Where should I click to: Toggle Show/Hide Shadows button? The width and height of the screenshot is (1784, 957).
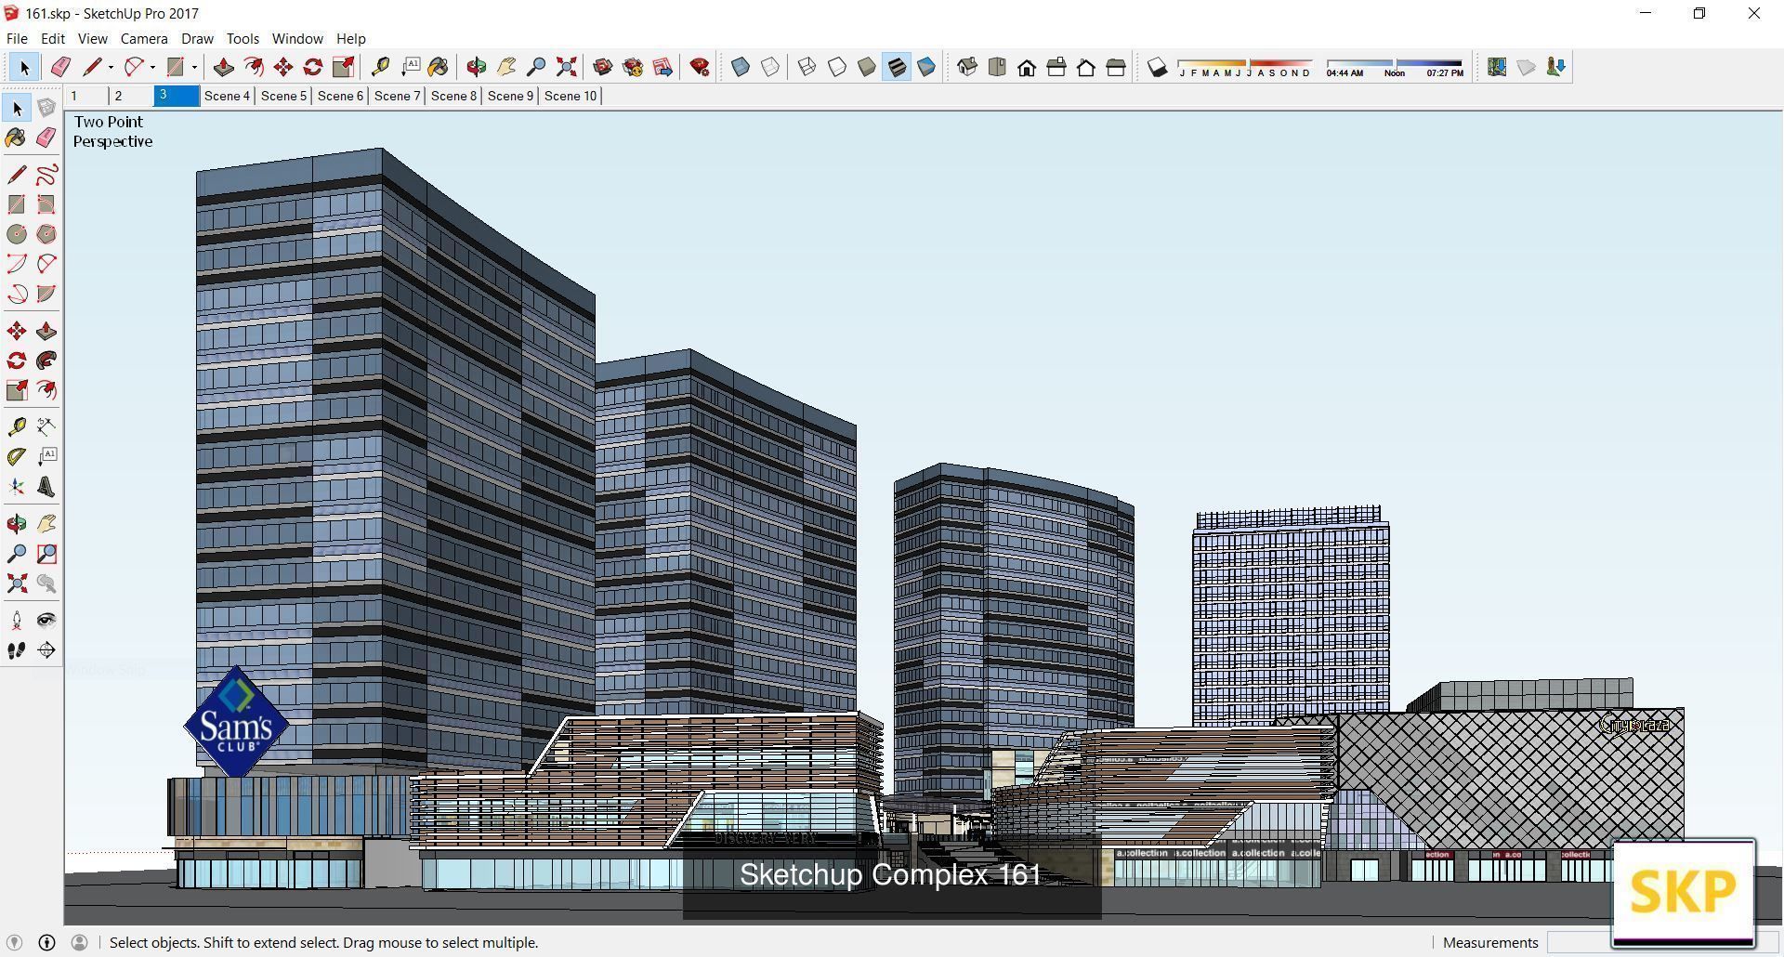(x=1157, y=67)
